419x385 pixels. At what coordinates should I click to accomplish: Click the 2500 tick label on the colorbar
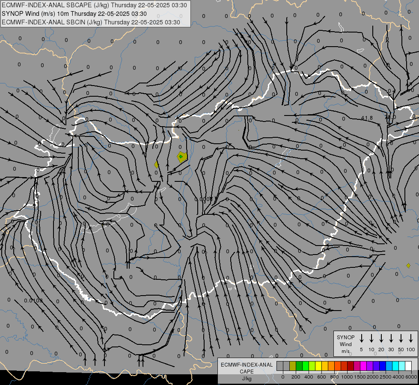coord(386,377)
